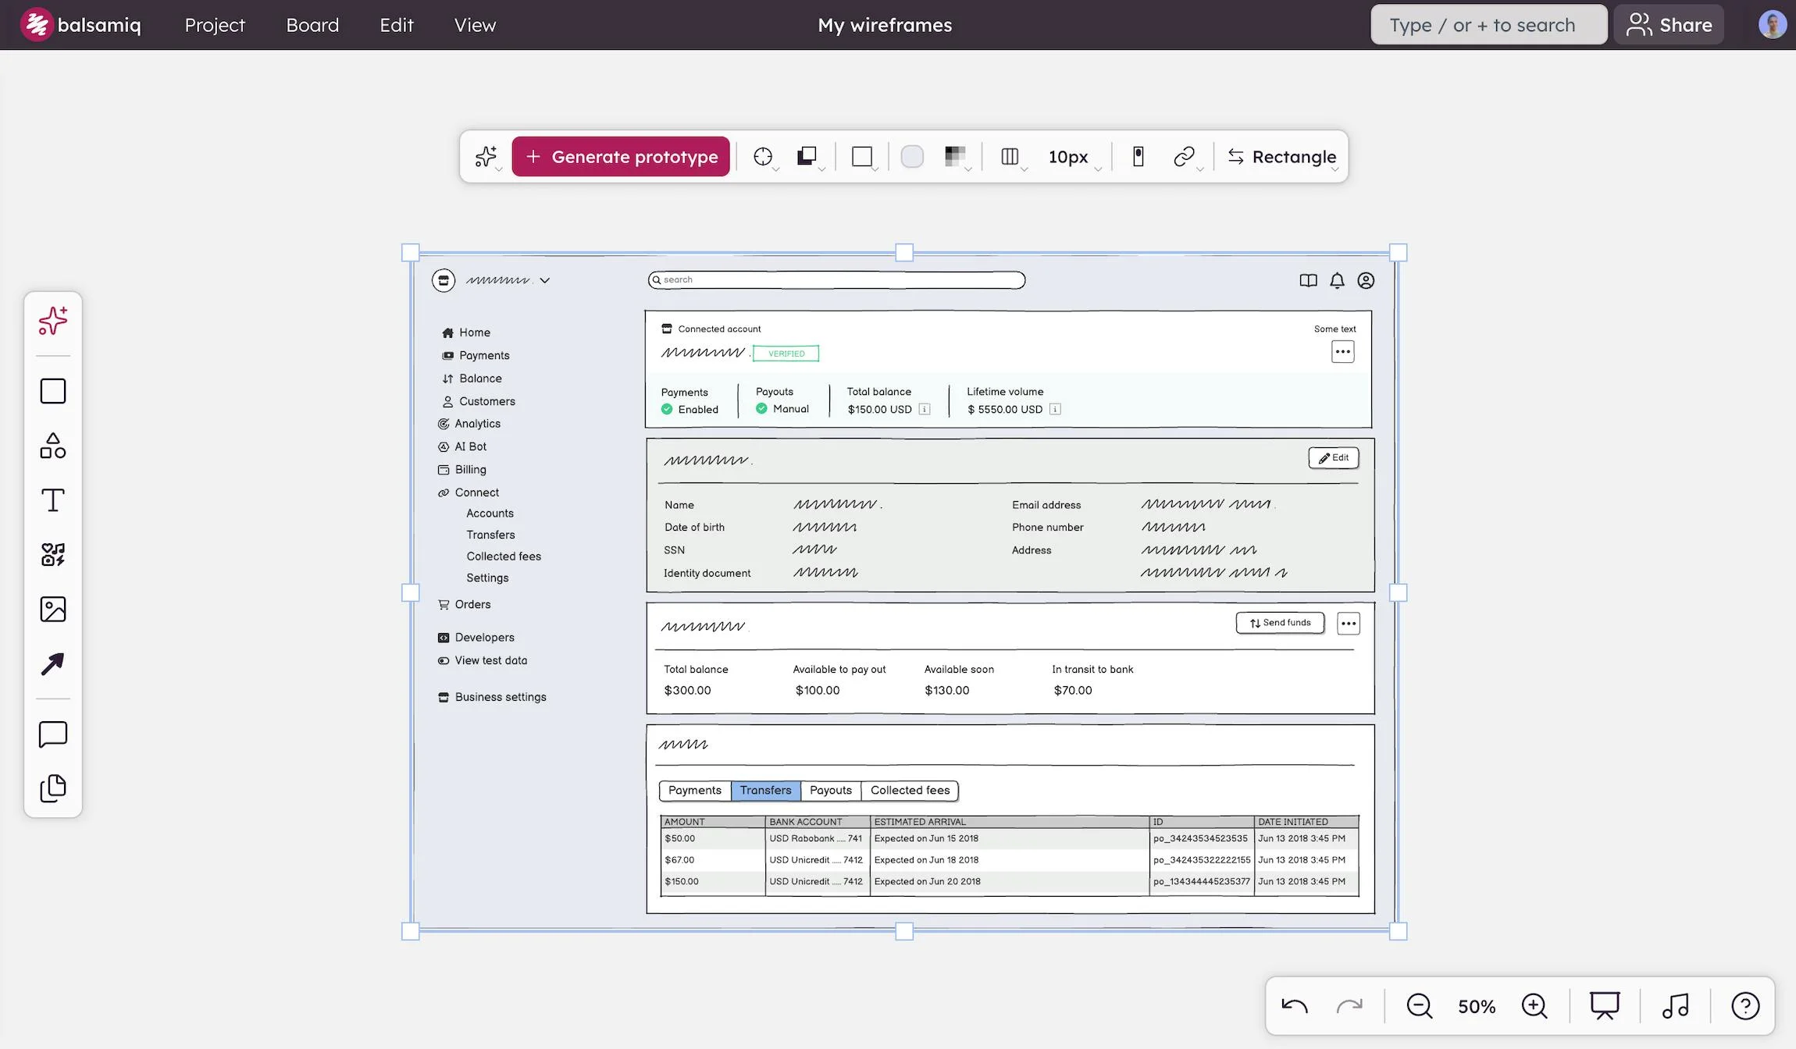Screen dimensions: 1796x1049
Task: Open the shapes tool in left sidebar
Action: [53, 446]
